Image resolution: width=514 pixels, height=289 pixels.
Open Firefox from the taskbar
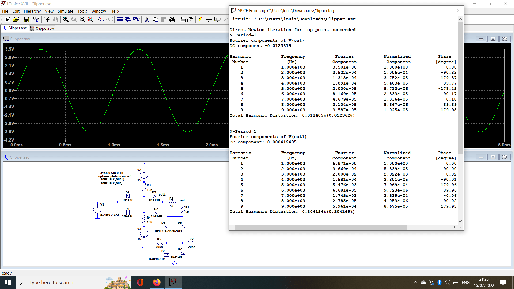pos(157,282)
